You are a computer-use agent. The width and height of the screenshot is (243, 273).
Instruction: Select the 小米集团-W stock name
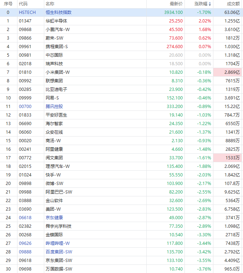pos(58,72)
